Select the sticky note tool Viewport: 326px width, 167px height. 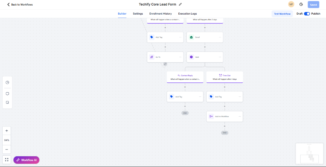pyautogui.click(x=7, y=102)
